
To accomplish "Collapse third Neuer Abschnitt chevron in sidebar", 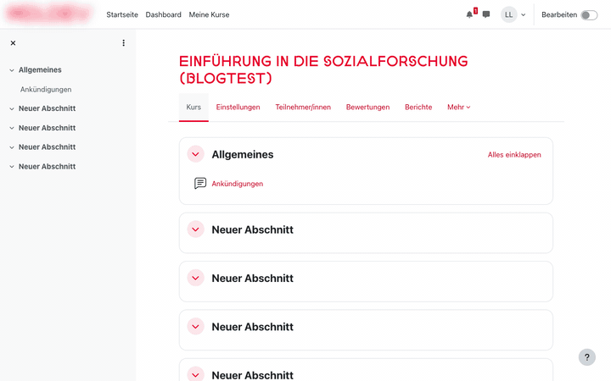I will tap(12, 147).
